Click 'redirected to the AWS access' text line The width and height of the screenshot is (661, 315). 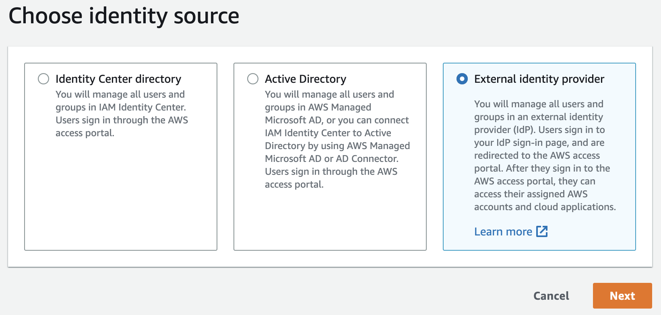(537, 155)
